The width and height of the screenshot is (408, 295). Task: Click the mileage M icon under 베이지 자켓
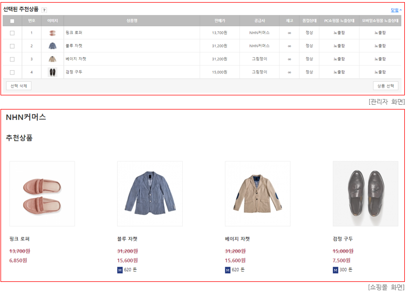228,270
